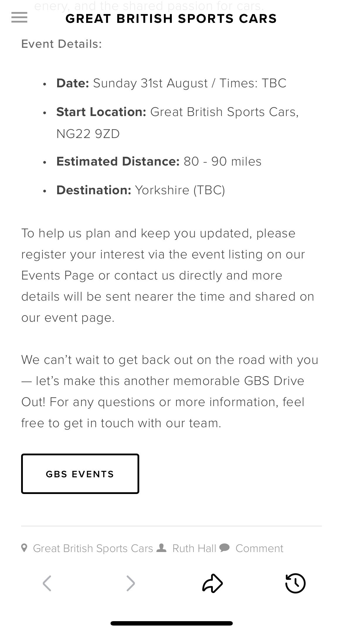Open browsing history clock icon

coord(295,583)
